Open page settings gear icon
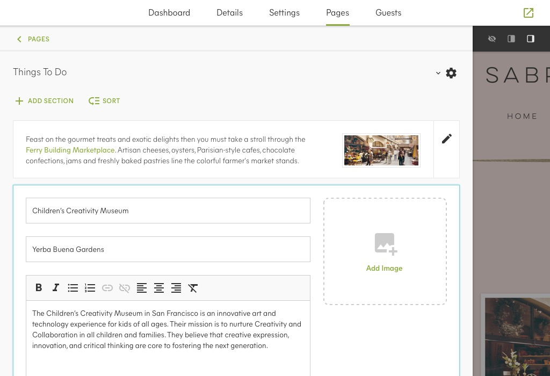Screen dimensions: 550x376 point(451,73)
